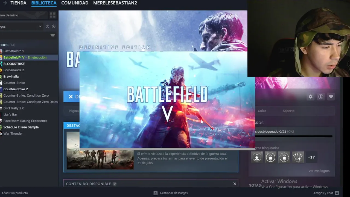The image size is (350, 197).
Task: Click the 3x locked achievement icon
Action: pos(257,157)
